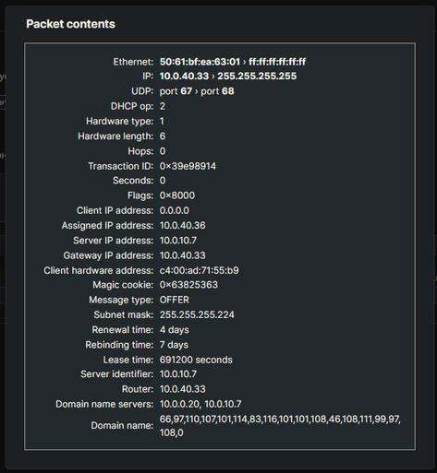Click the Client IP address 0.0.0.0

point(175,210)
